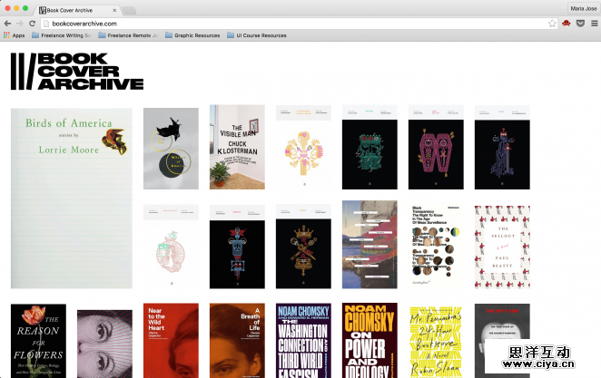601x378 pixels.
Task: Click the browser back arrow
Action: 7,24
